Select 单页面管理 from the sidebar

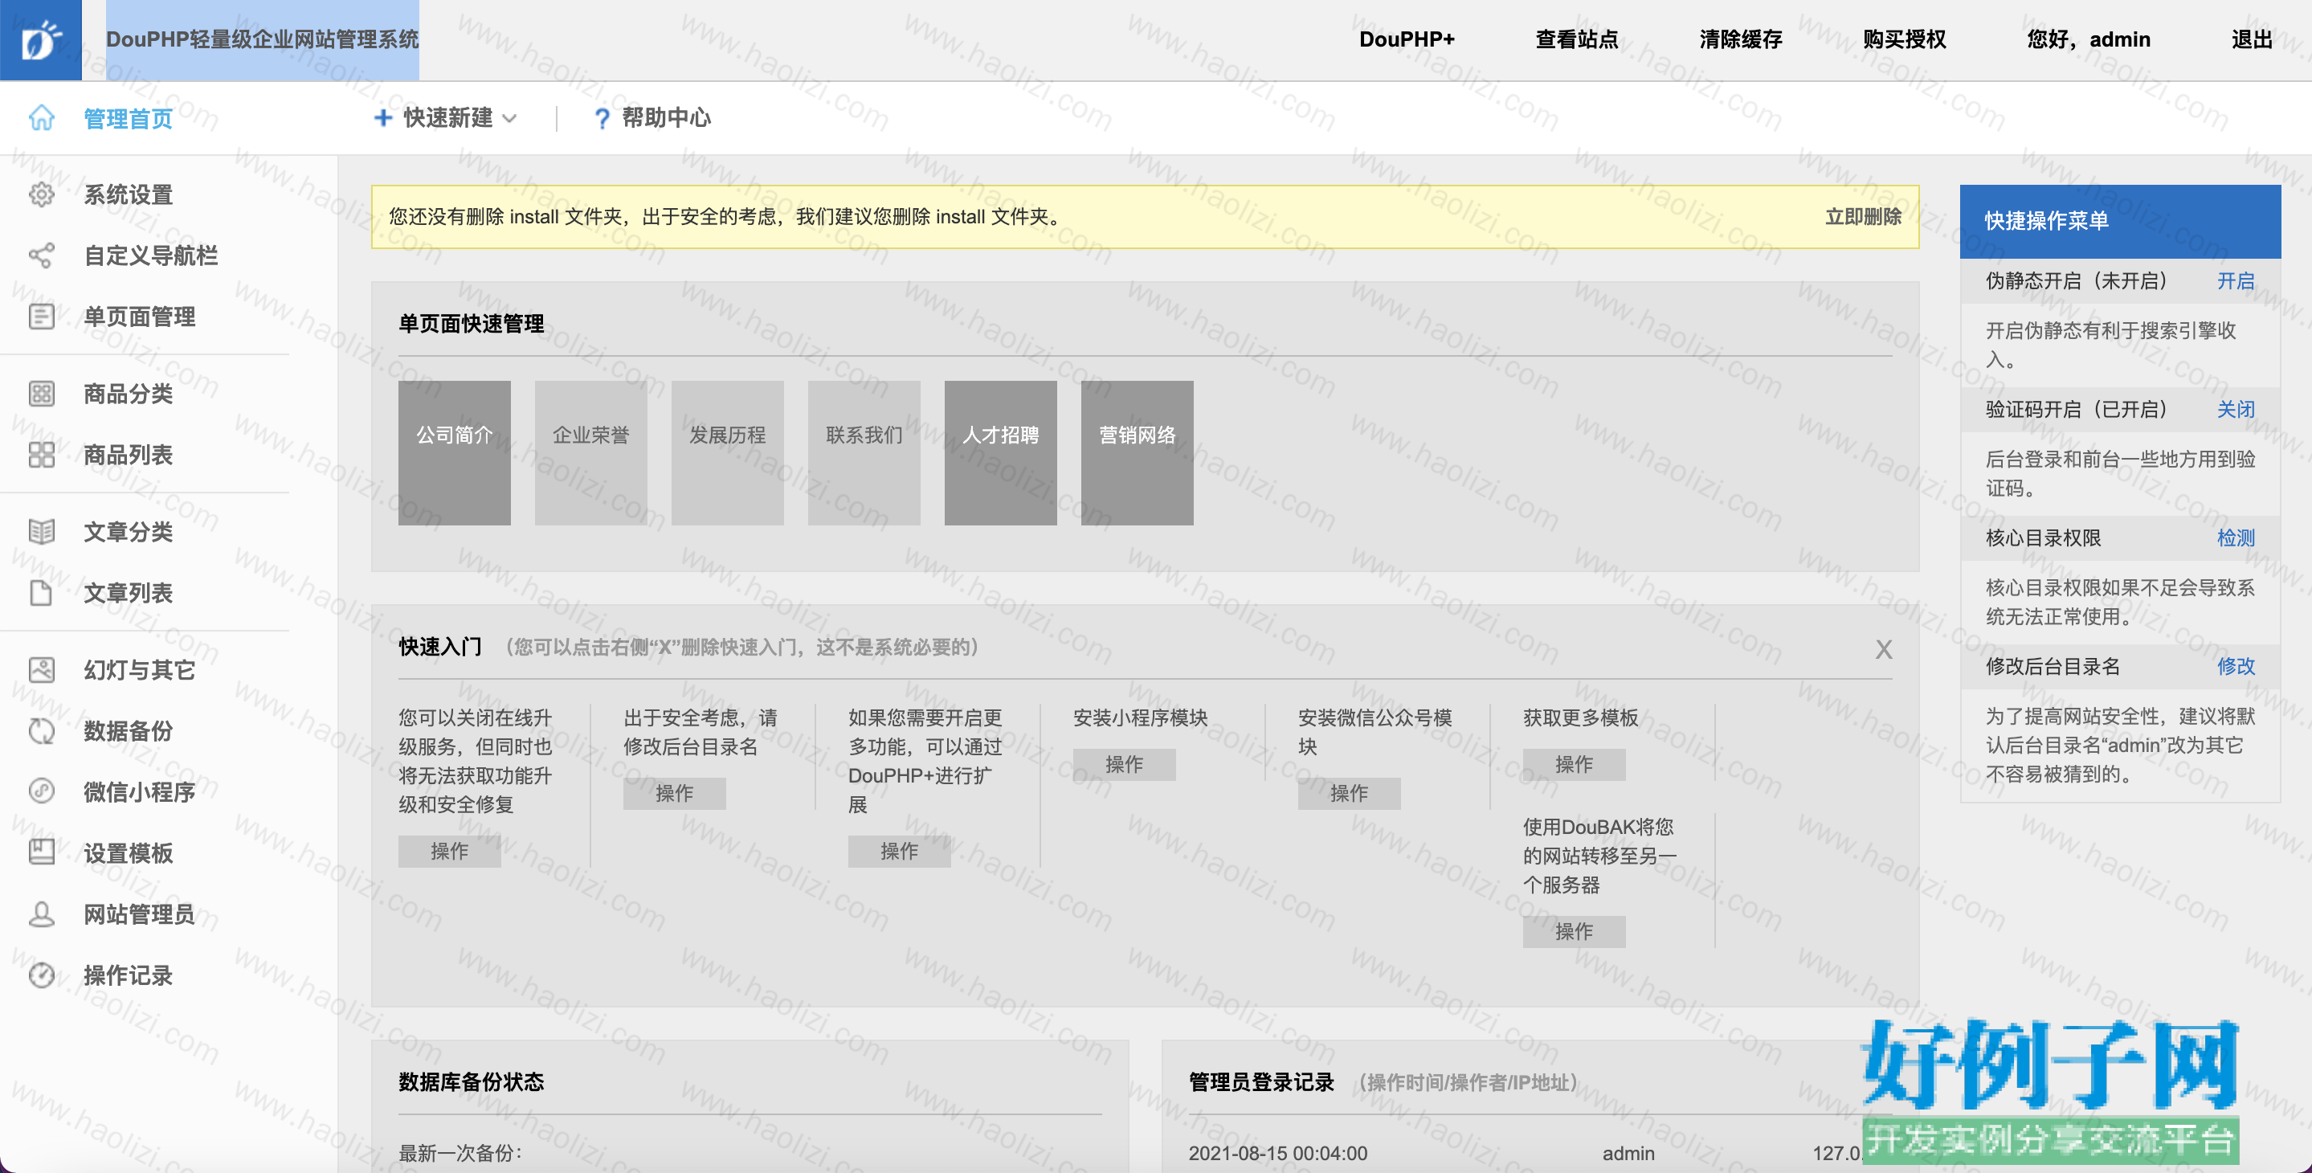coord(139,317)
